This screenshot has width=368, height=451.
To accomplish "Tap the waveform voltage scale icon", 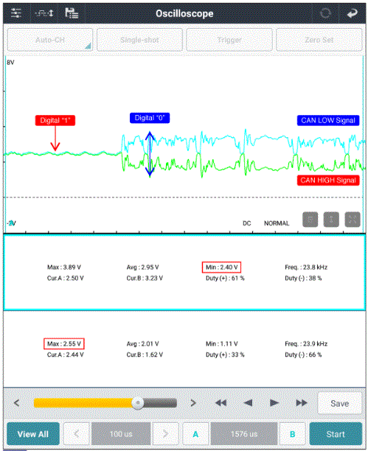I will 44,13.
